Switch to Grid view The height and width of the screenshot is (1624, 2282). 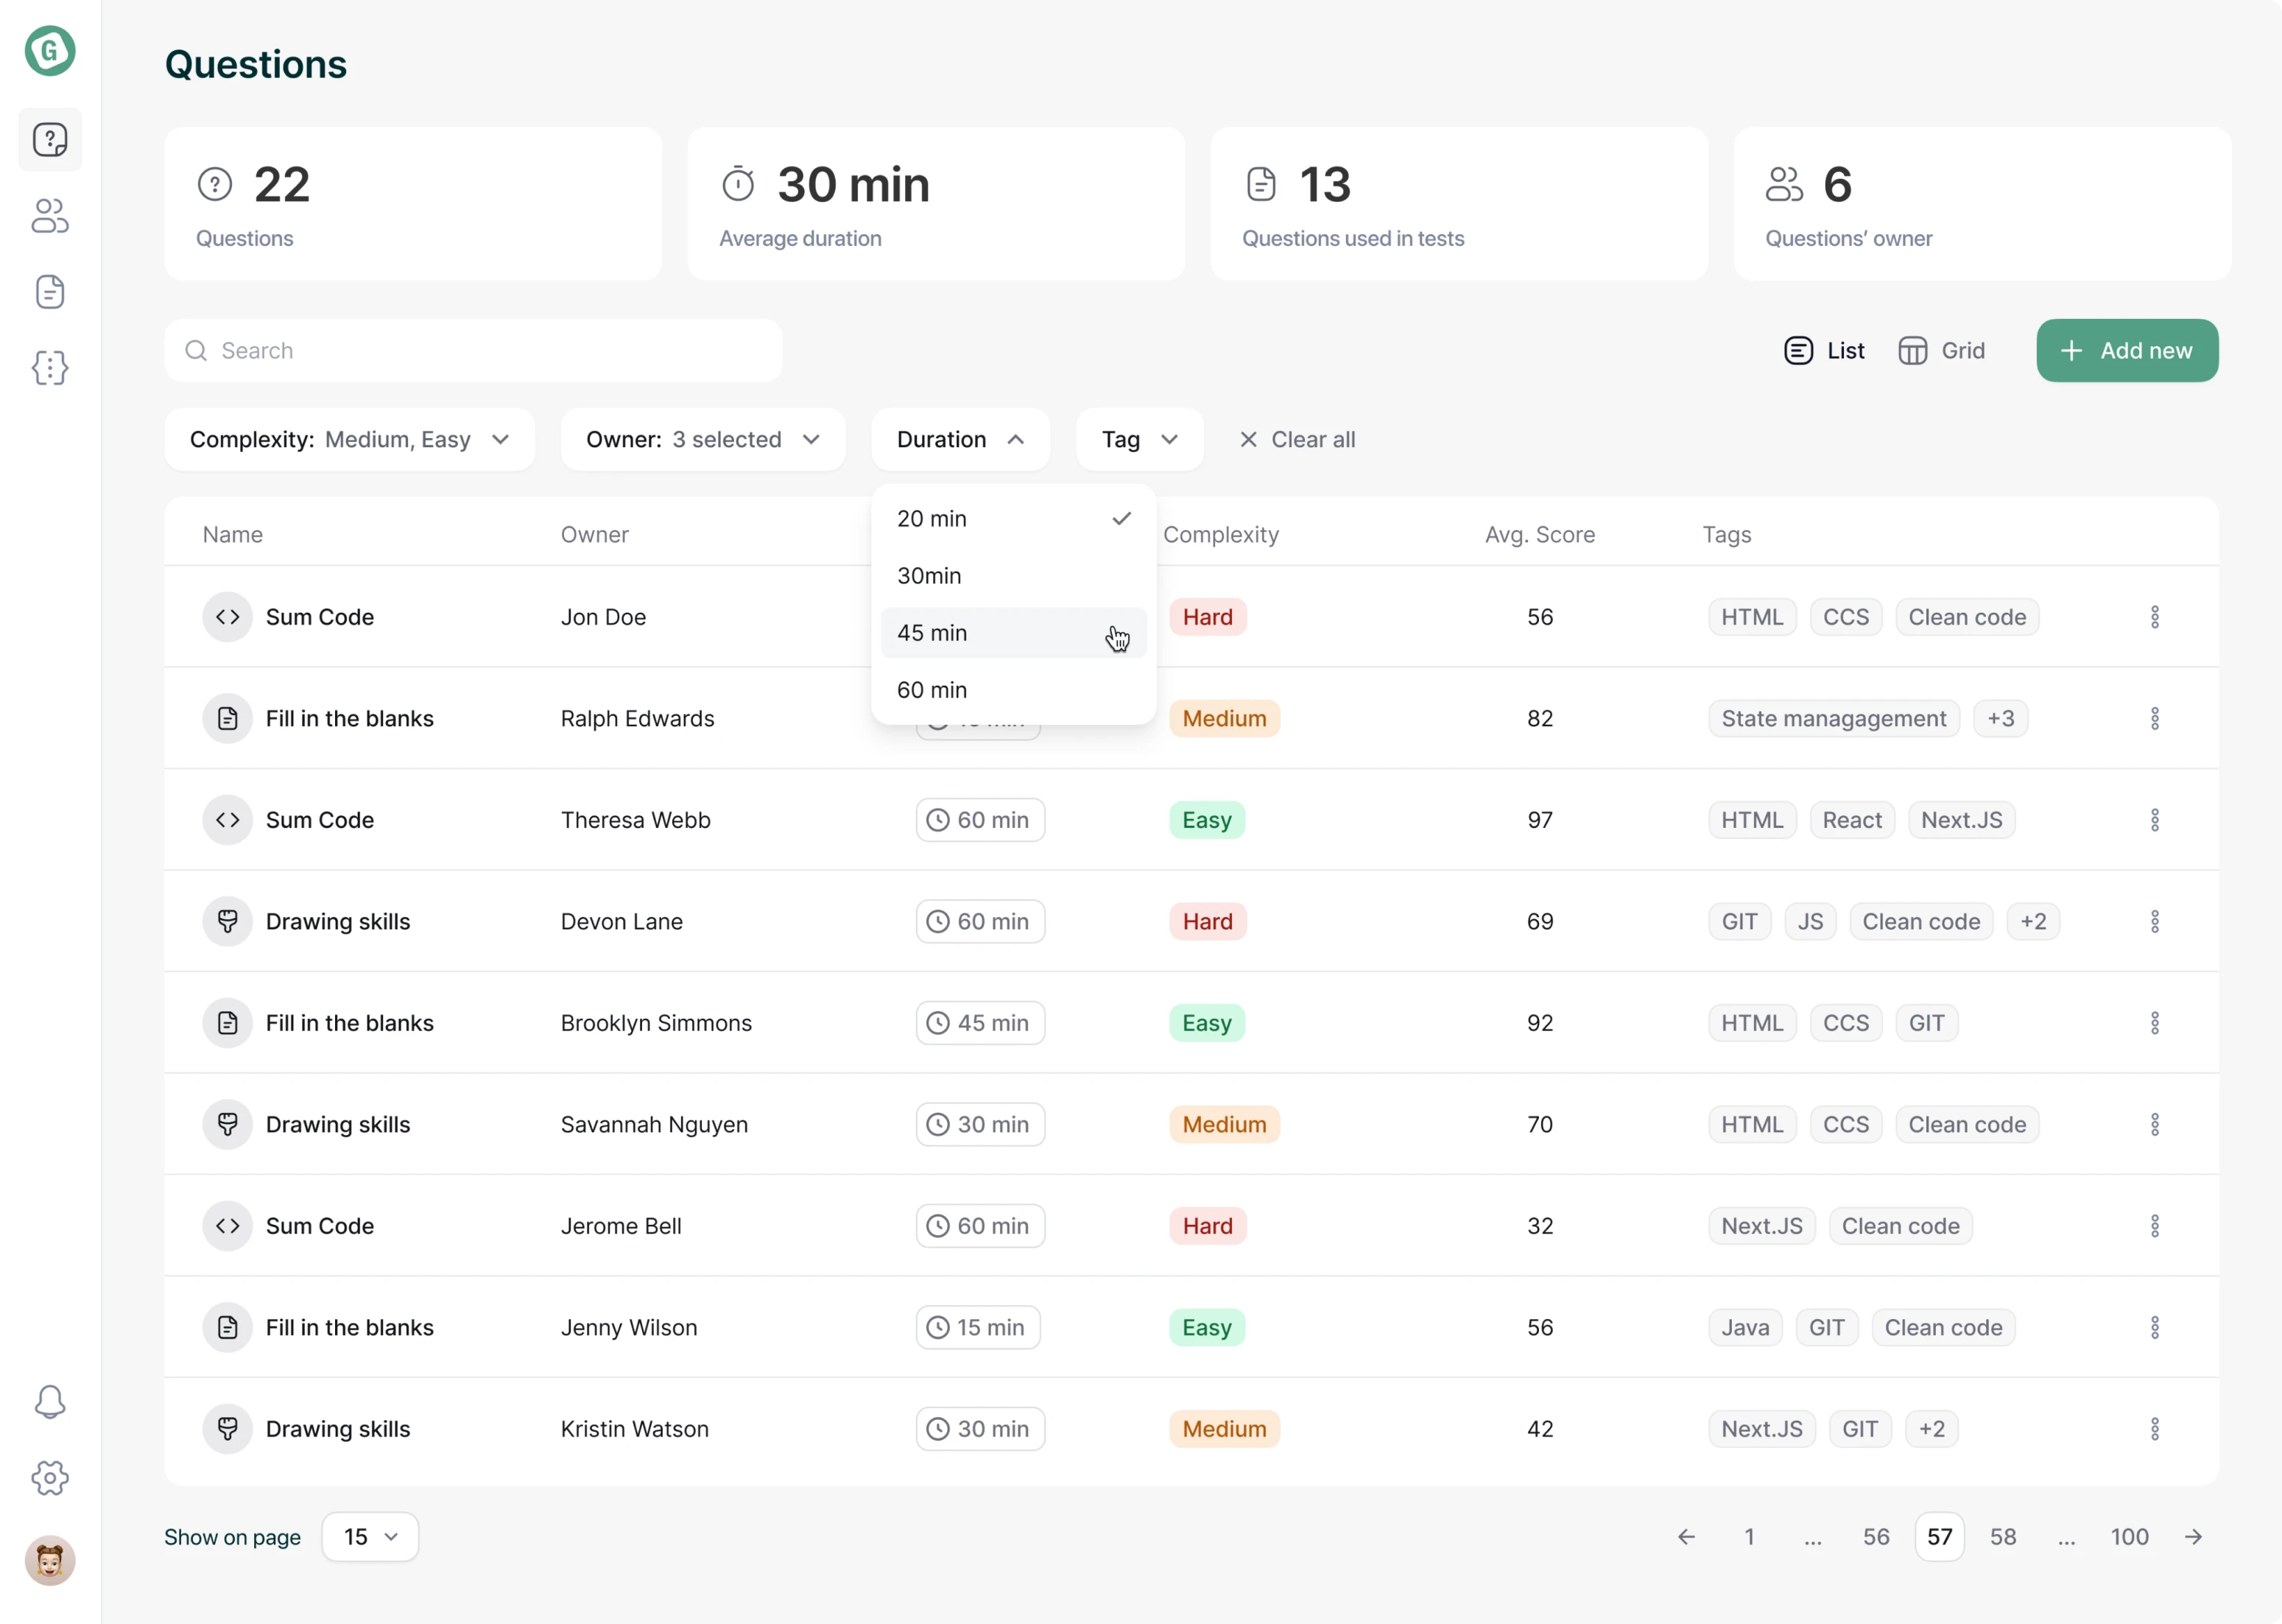(x=1941, y=351)
